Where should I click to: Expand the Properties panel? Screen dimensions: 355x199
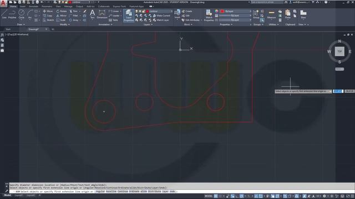[x=226, y=24]
